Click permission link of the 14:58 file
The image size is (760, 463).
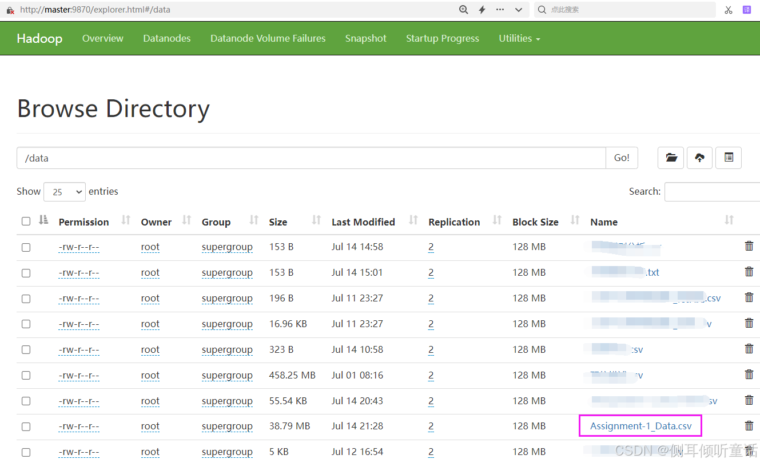pos(79,247)
